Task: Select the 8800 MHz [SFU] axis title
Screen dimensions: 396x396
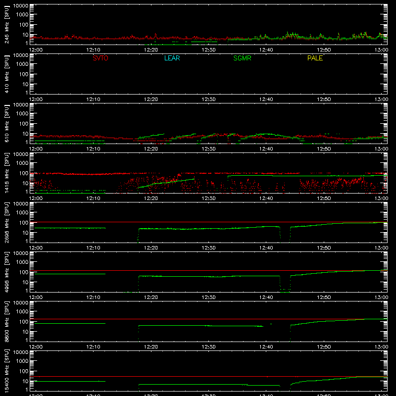Action: [7, 321]
